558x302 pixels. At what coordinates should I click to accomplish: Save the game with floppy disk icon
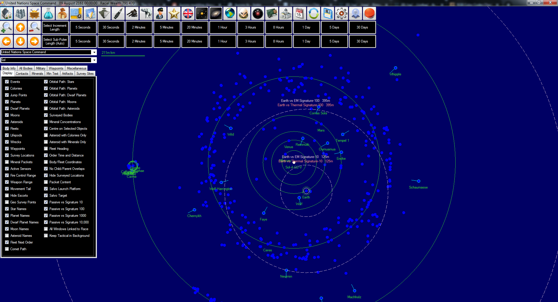pos(328,13)
